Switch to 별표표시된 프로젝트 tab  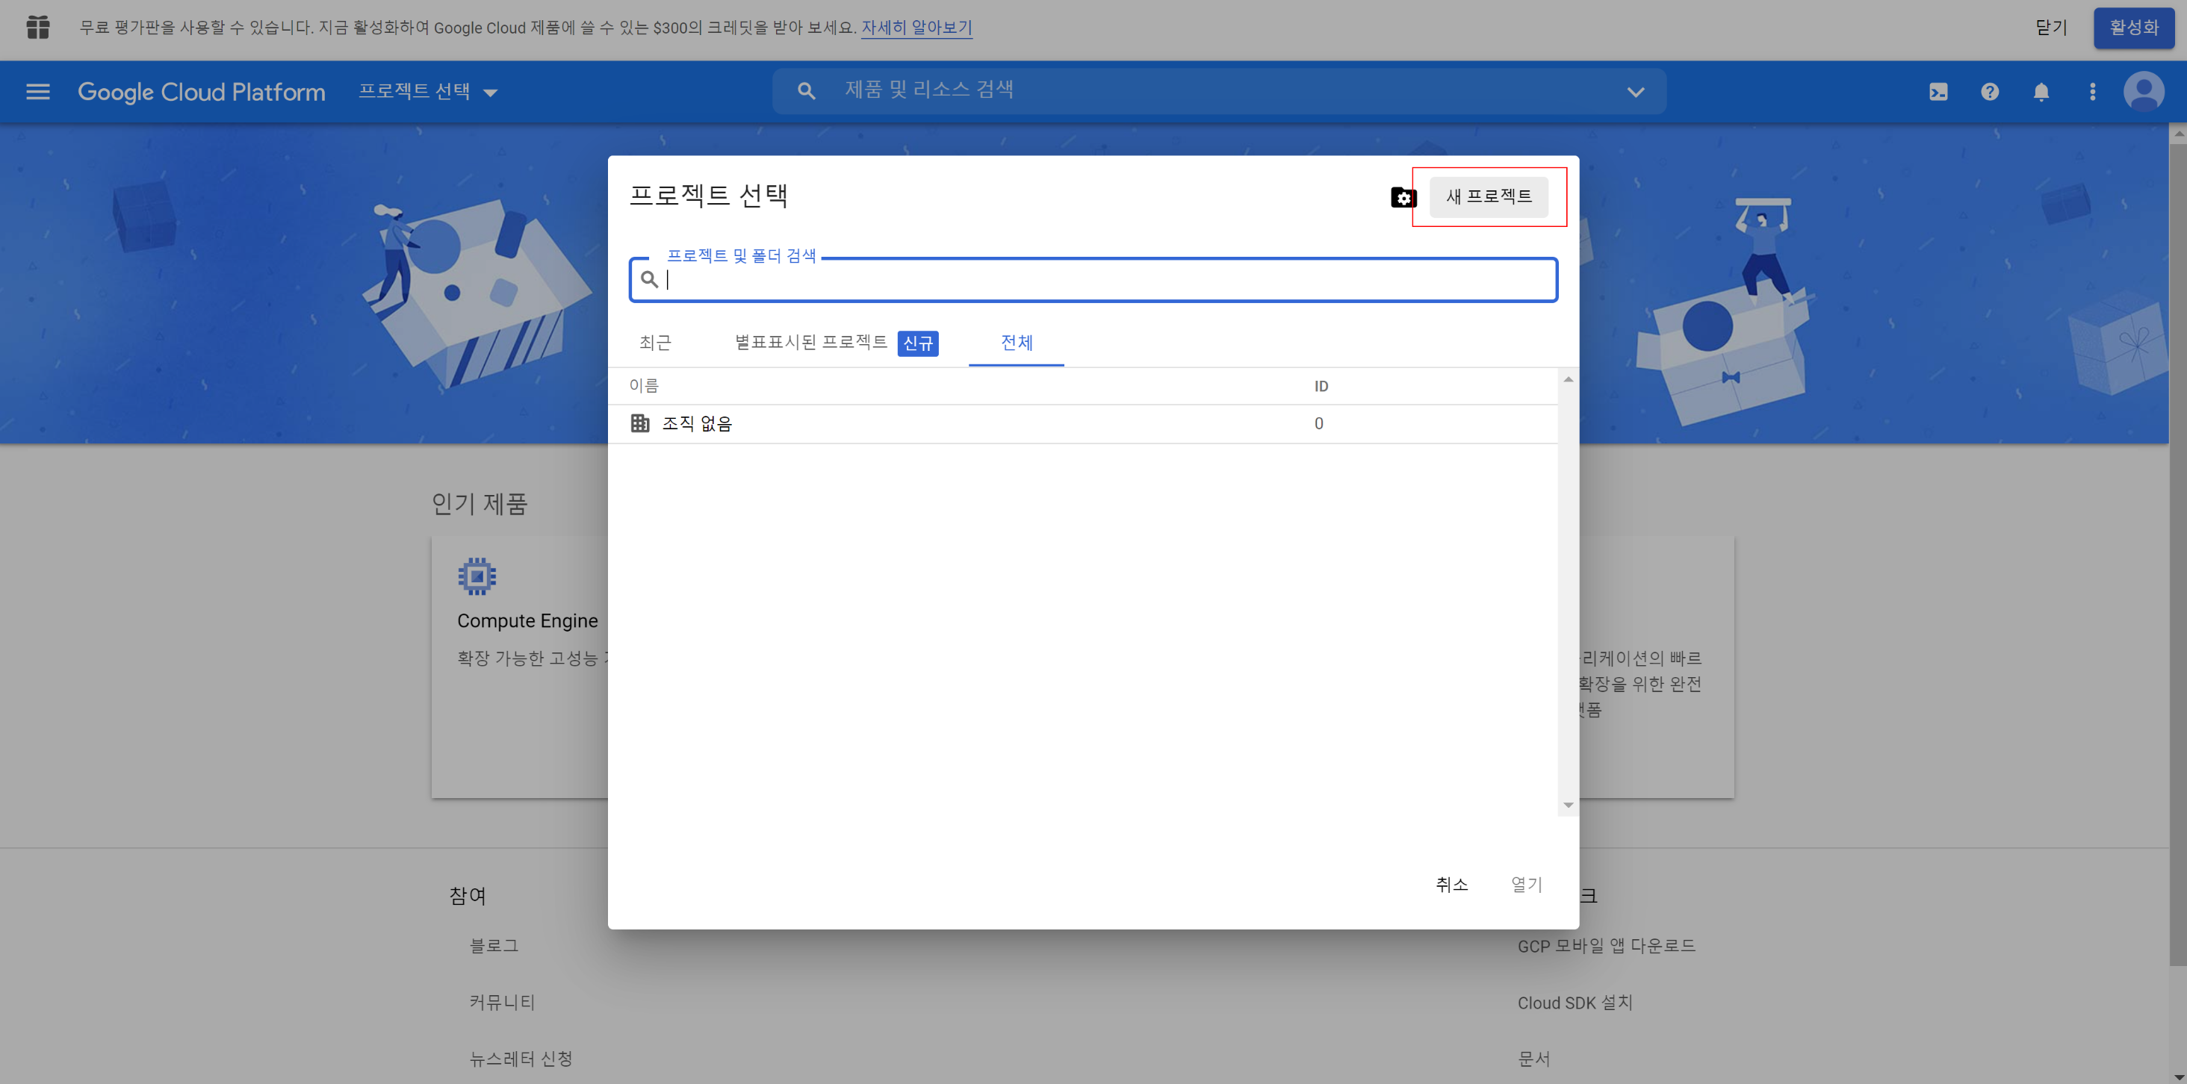coord(810,342)
